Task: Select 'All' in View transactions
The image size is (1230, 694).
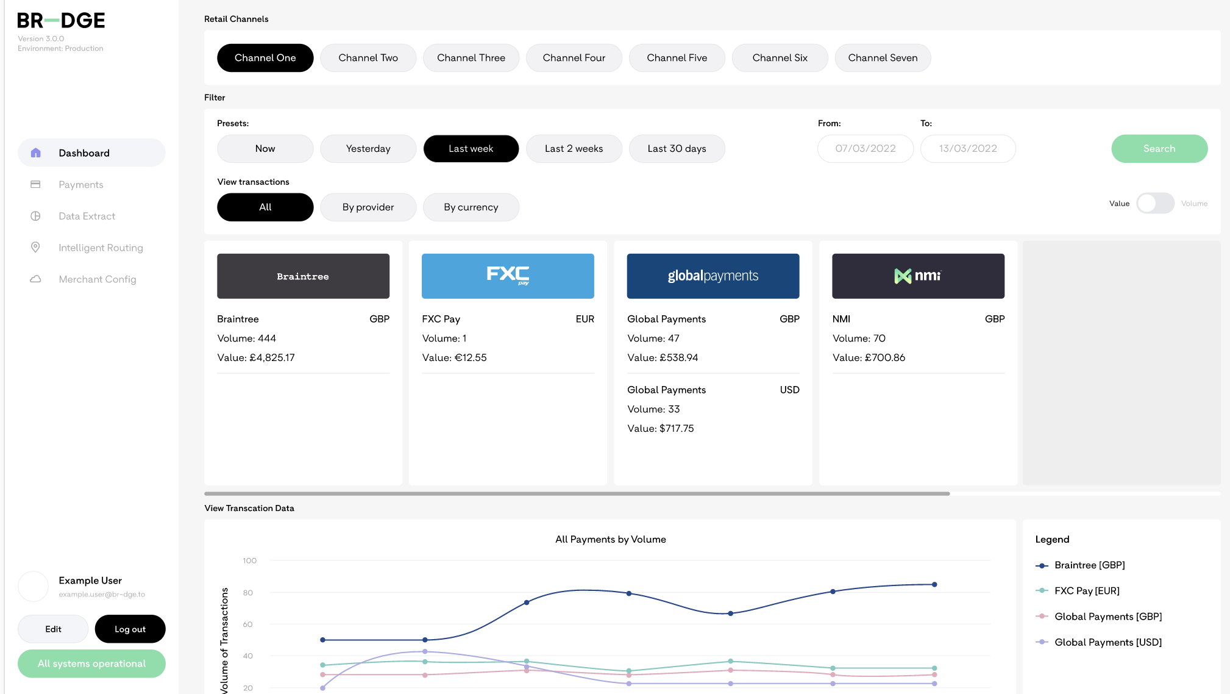Action: click(x=265, y=207)
